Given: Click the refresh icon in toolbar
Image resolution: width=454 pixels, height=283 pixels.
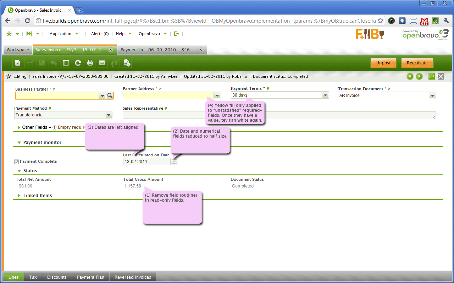Looking at the screenshot, I should click(x=78, y=63).
